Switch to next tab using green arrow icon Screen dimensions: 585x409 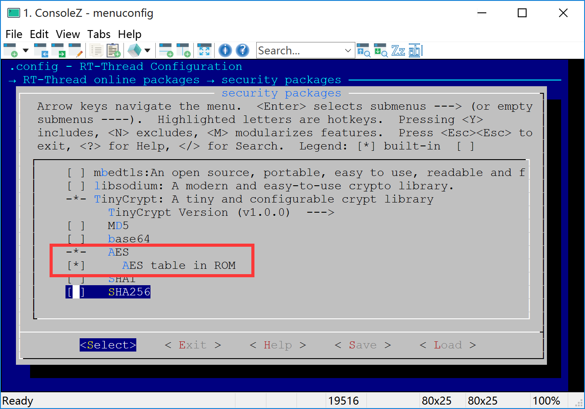[x=58, y=50]
